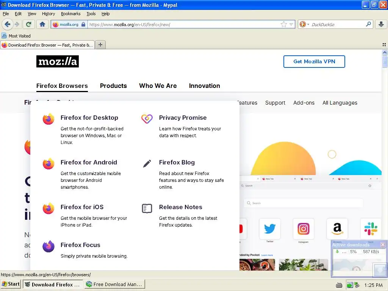Click the list all tabs grid icon
The width and height of the screenshot is (388, 291).
(x=384, y=45)
